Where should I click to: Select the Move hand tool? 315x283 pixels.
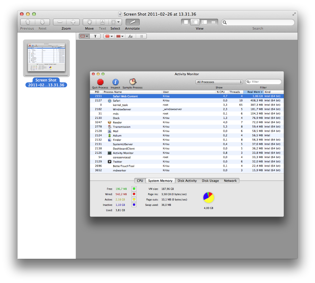[x=89, y=22]
